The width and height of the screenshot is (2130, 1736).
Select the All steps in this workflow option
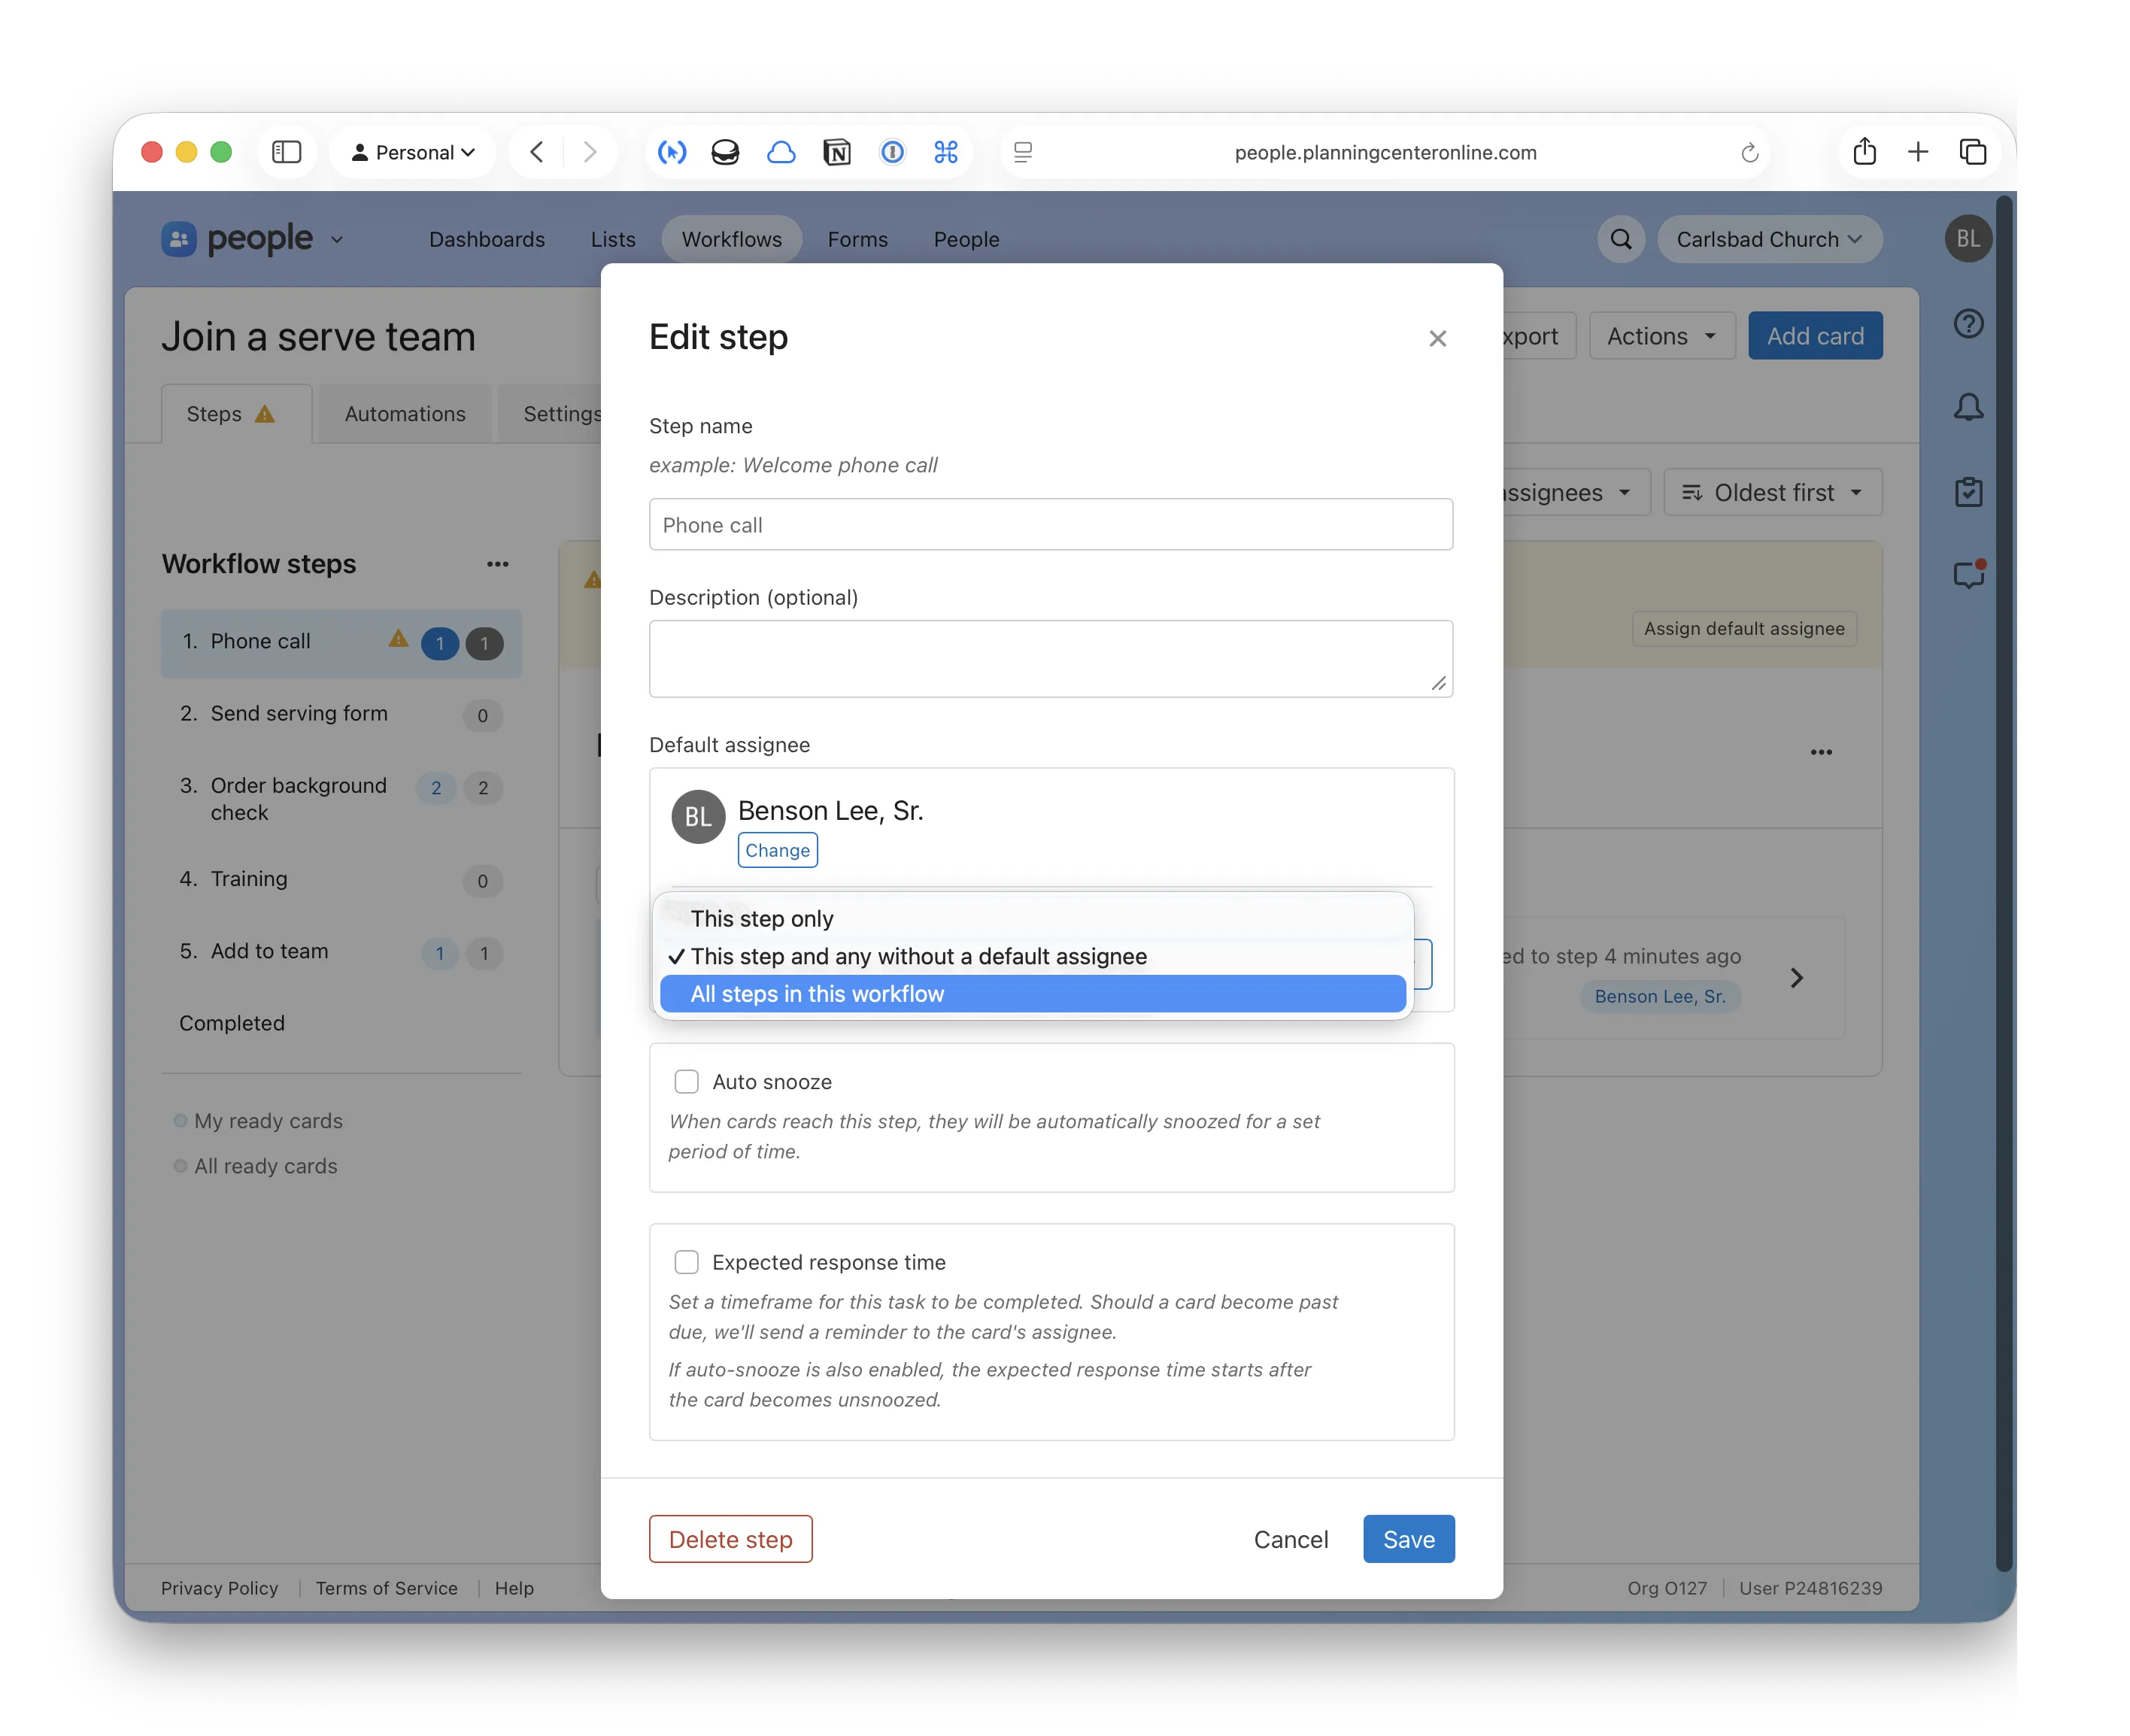coord(817,993)
